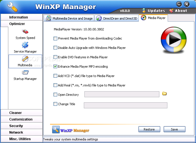Click the wrench icon in title bar
Viewport: 196px width, 143px height.
[12, 7]
